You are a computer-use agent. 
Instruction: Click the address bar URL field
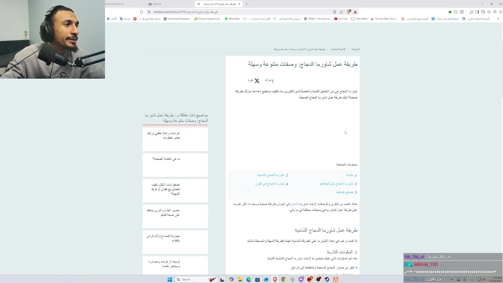pos(240,12)
